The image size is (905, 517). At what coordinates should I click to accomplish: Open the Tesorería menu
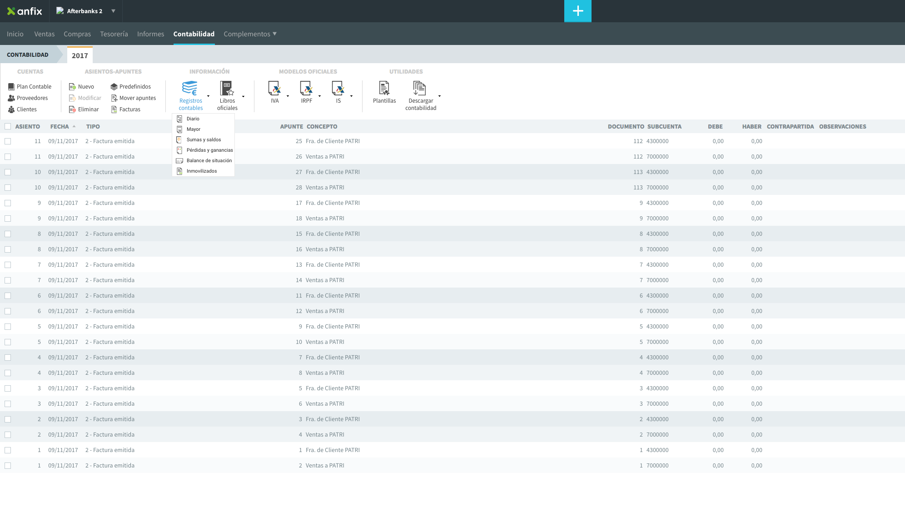tap(114, 34)
